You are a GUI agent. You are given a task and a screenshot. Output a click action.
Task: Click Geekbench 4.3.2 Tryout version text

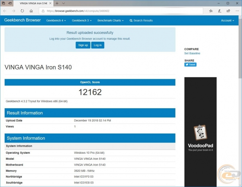(x=36, y=101)
